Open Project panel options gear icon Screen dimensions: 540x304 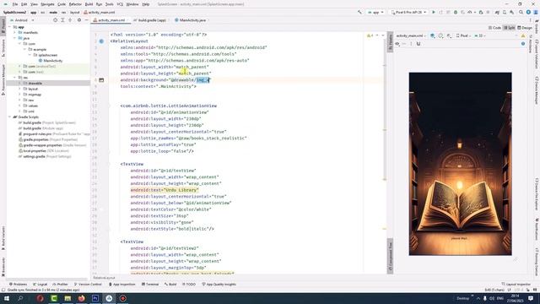click(79, 20)
